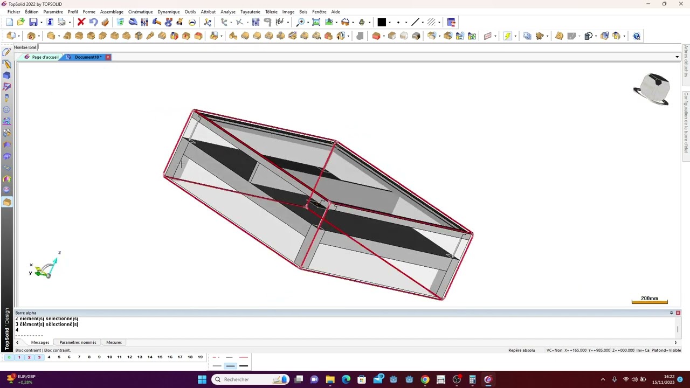Click the pencil sketch icon in left sidebar
This screenshot has width=690, height=388.
point(6,52)
